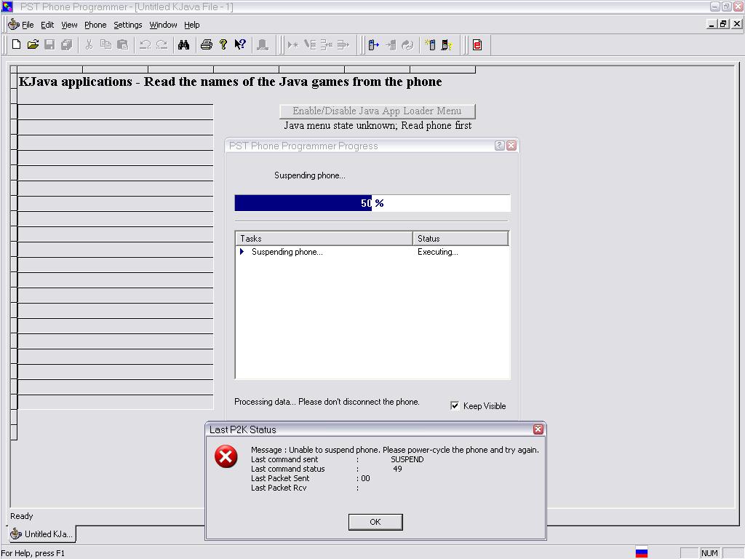Click the first empty Java game name row

116,111
